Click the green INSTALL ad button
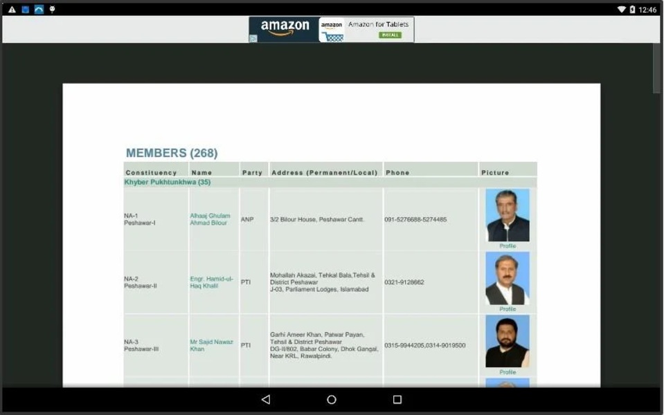This screenshot has height=415, width=664. [x=390, y=35]
